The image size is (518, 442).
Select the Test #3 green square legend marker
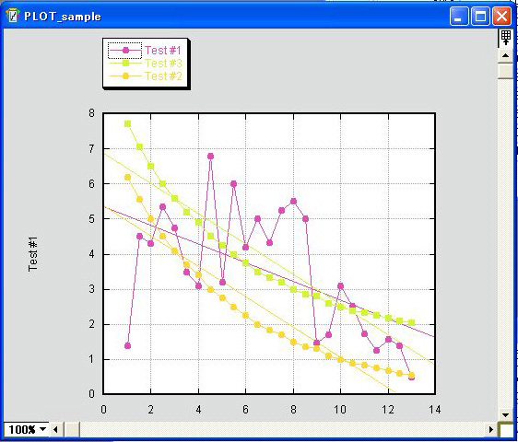[125, 63]
